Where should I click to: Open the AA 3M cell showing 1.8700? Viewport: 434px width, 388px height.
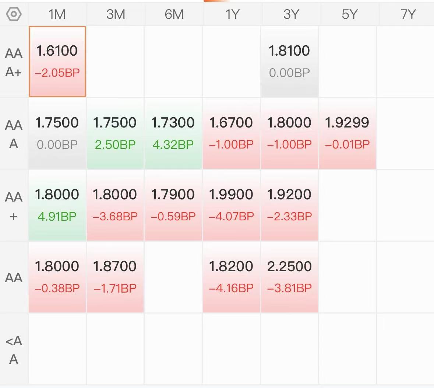[x=115, y=277]
